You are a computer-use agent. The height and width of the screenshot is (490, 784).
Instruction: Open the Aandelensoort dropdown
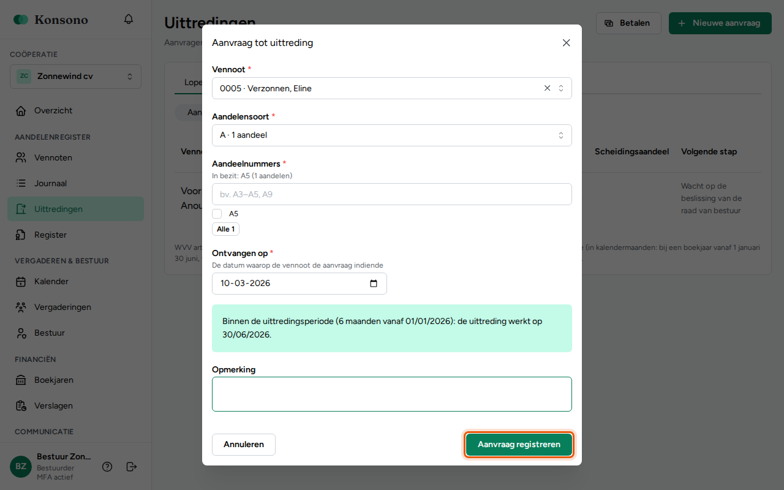[392, 135]
